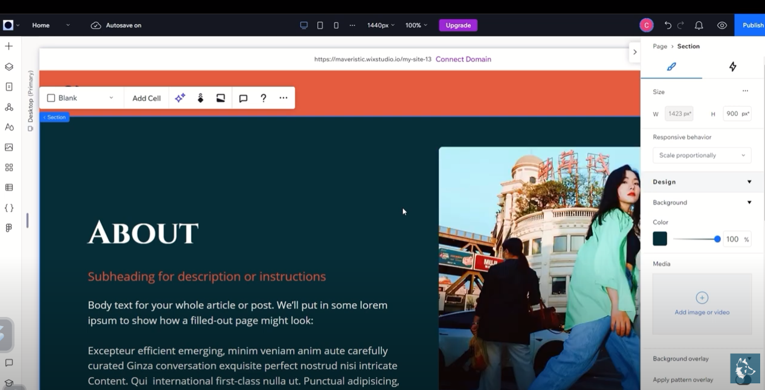Screen dimensions: 765x390
Task: Switch to desktop breakpoint view
Action: [304, 25]
